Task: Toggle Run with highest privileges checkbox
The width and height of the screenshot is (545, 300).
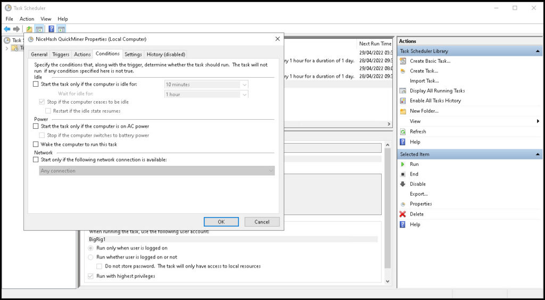Action: [x=90, y=277]
